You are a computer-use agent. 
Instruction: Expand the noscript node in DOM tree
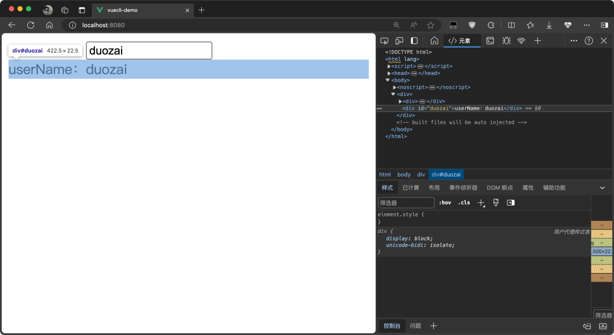395,87
